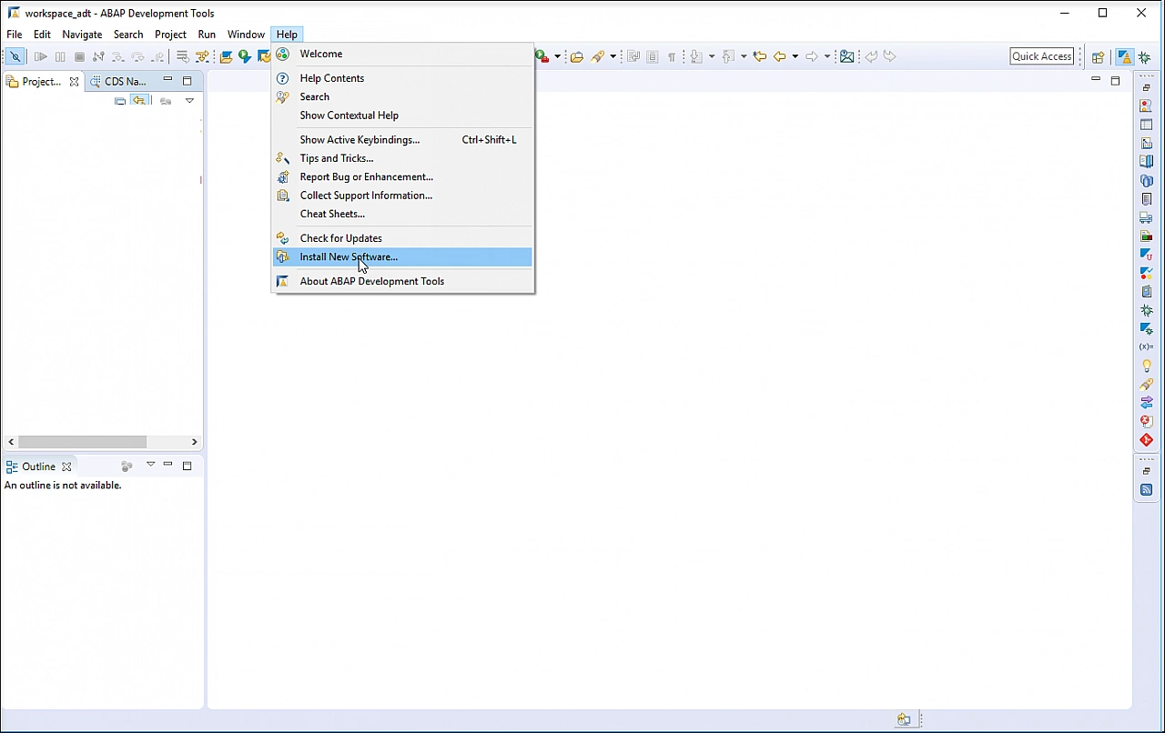Viewport: 1165px width, 733px height.
Task: Toggle Link with Editor in Project Explorer
Action: coord(140,100)
